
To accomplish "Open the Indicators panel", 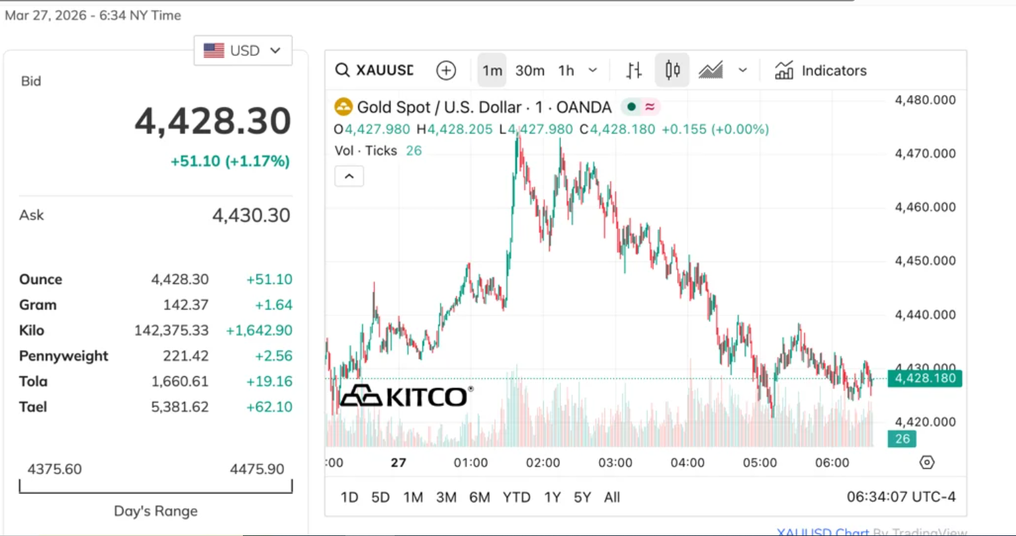I will click(820, 70).
